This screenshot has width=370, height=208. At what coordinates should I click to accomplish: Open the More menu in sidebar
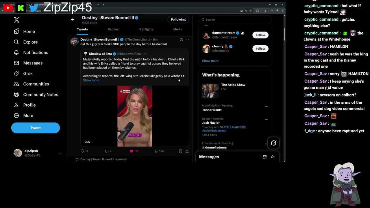coord(24,116)
